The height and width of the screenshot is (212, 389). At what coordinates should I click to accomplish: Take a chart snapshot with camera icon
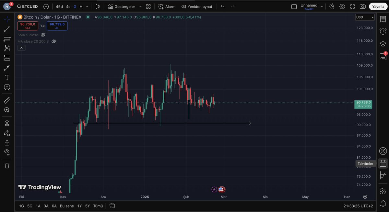point(362,6)
